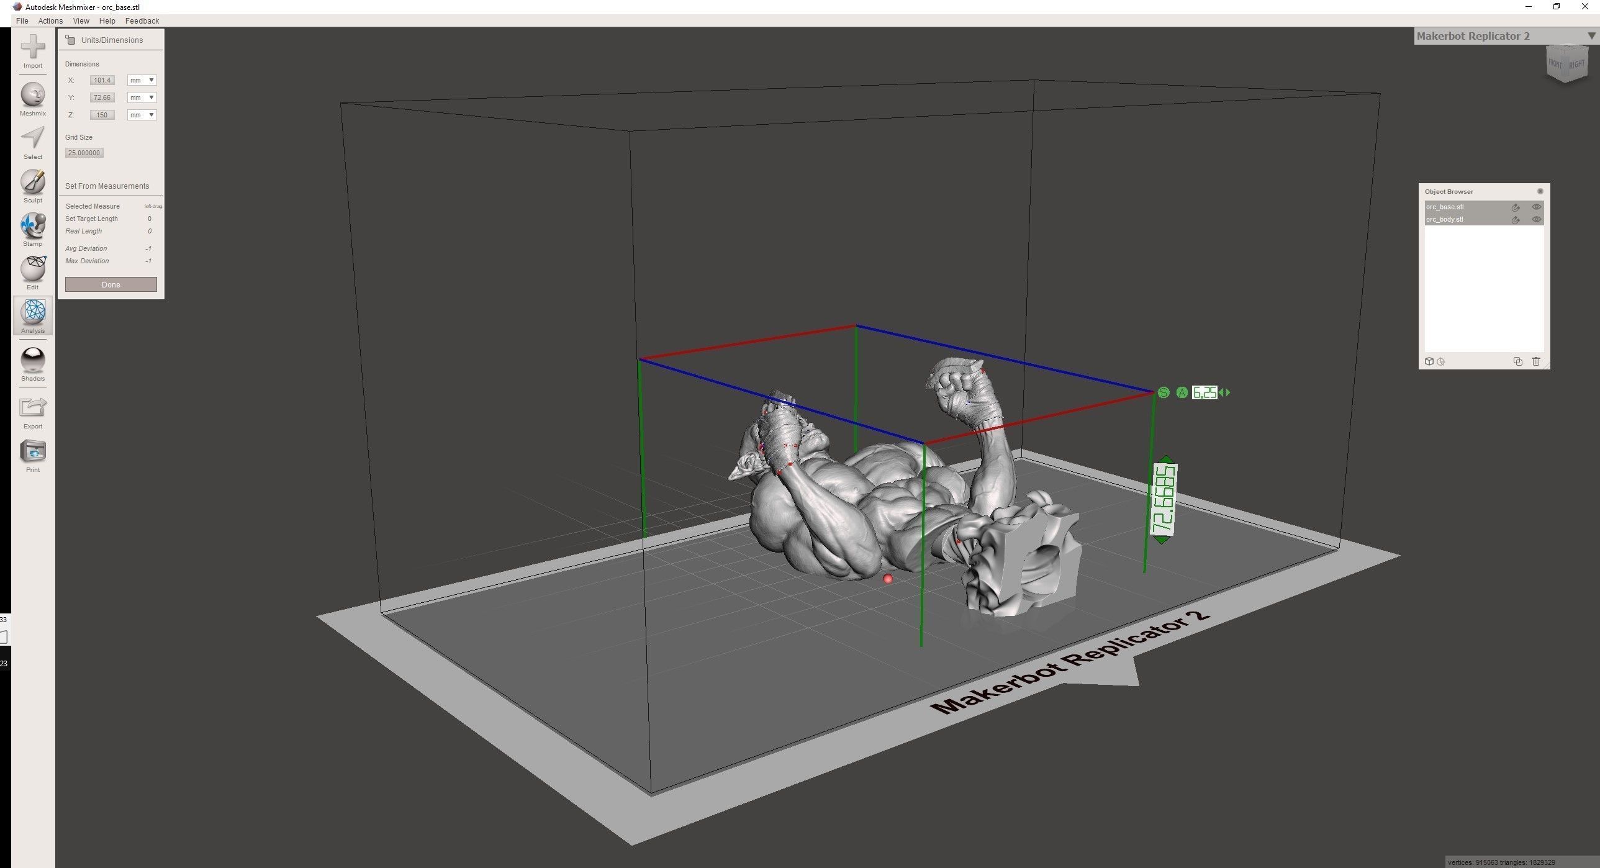Click the X dimension field 101.4
The image size is (1600, 868).
(102, 80)
